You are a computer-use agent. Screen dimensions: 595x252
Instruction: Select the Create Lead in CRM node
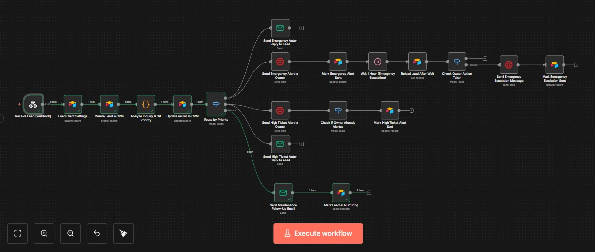click(x=109, y=104)
